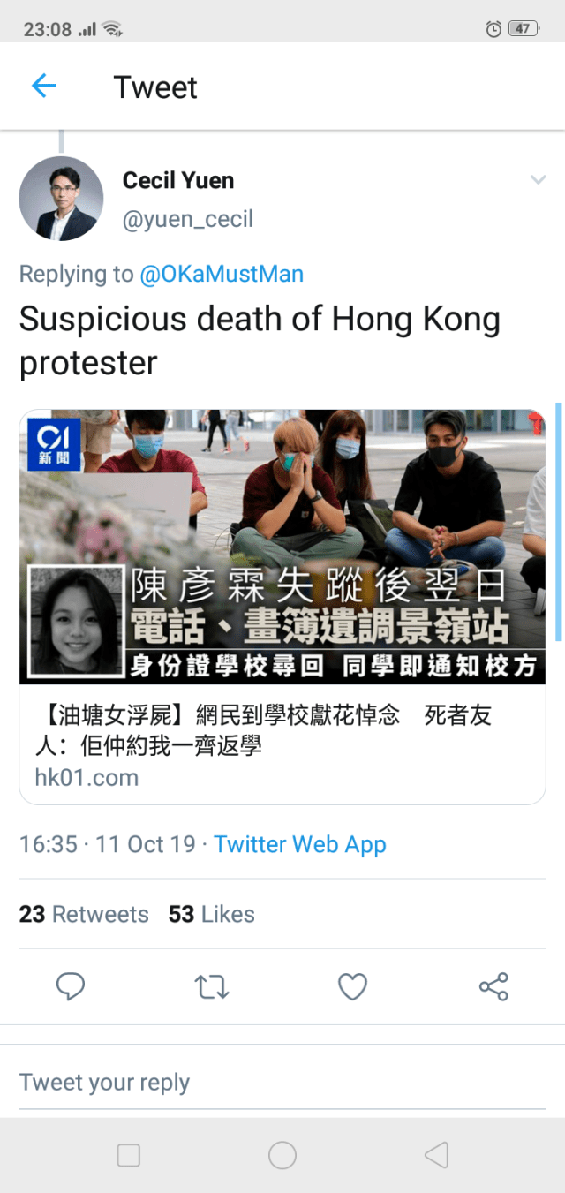Open the Twitter Web App link
Viewport: 565px width, 1193px height.
[x=300, y=844]
